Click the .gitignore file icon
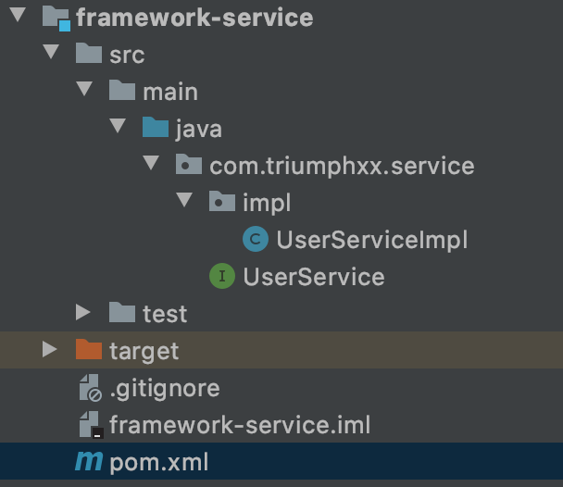 click(90, 387)
